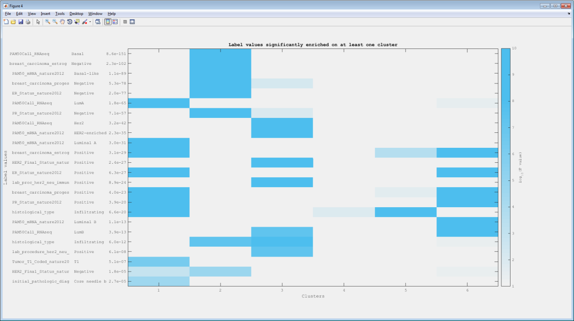Activate the Pan hand tool
Screen dimensions: 574x321
click(x=62, y=21)
